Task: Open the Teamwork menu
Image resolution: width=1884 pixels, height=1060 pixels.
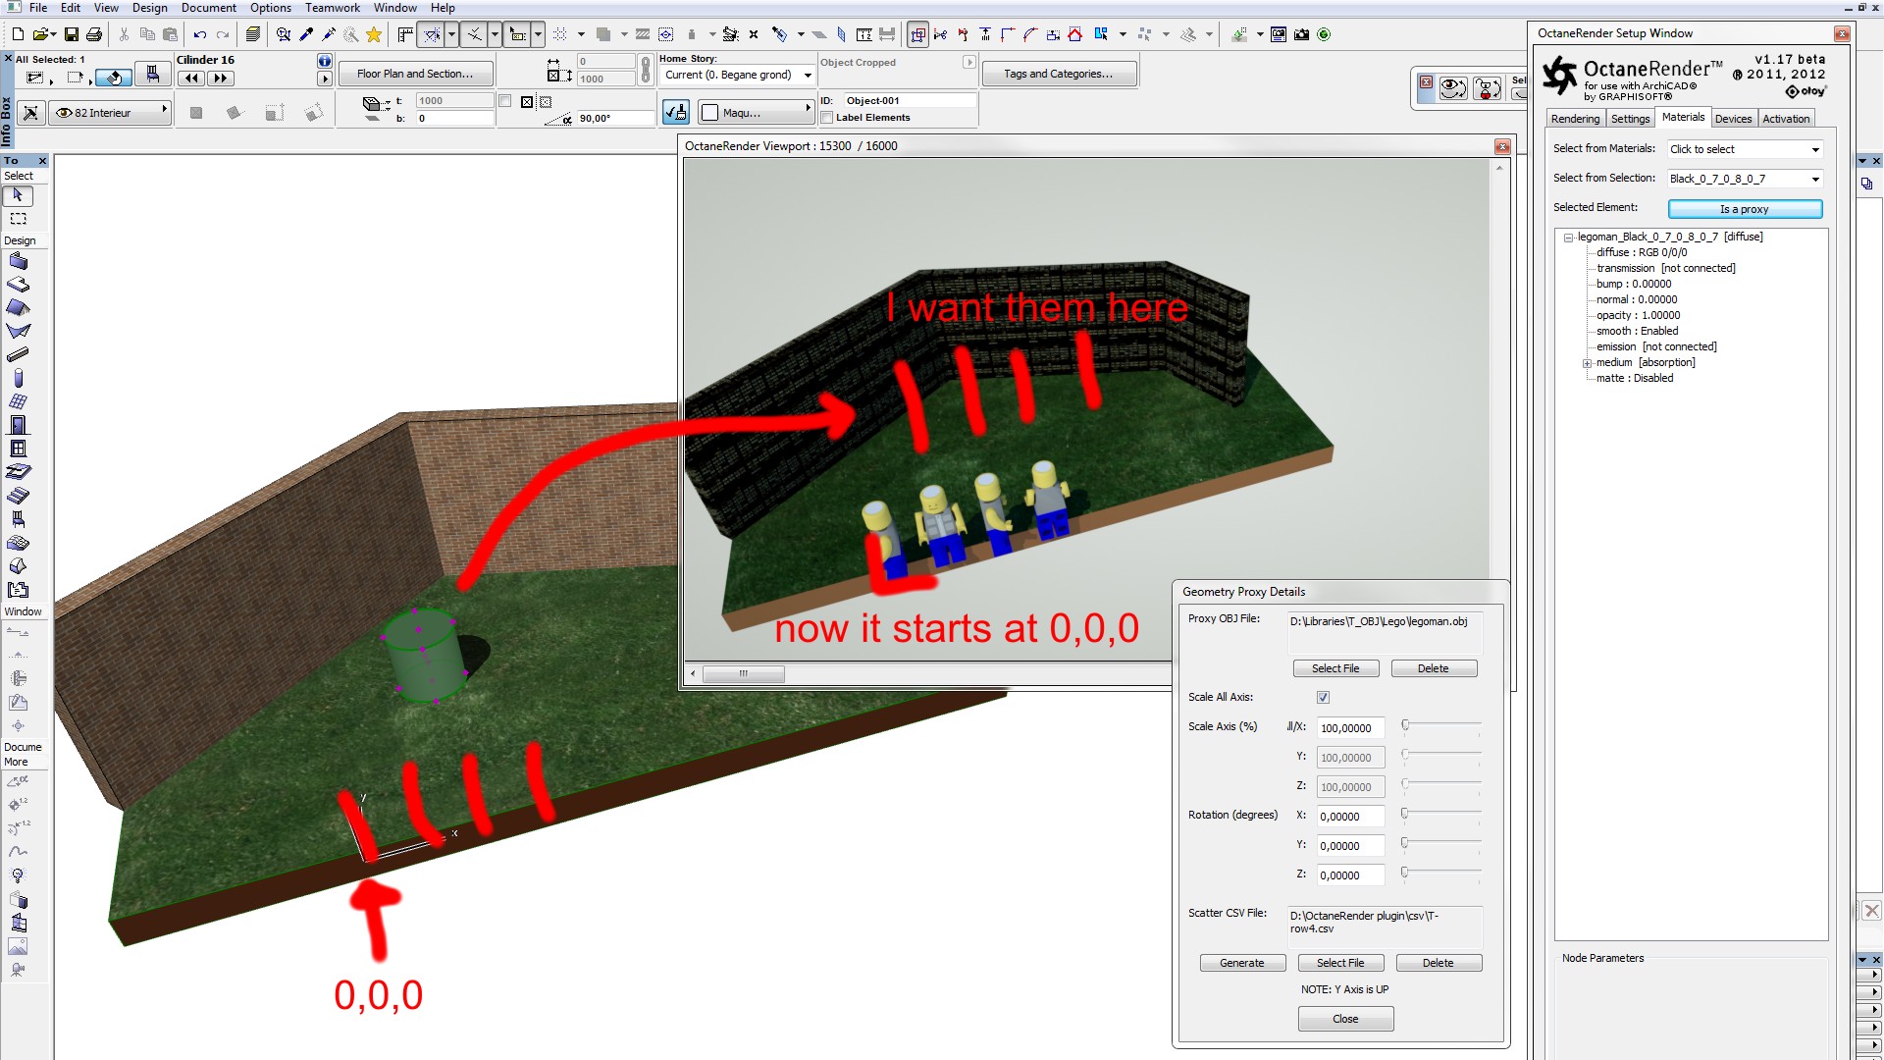Action: tap(332, 8)
